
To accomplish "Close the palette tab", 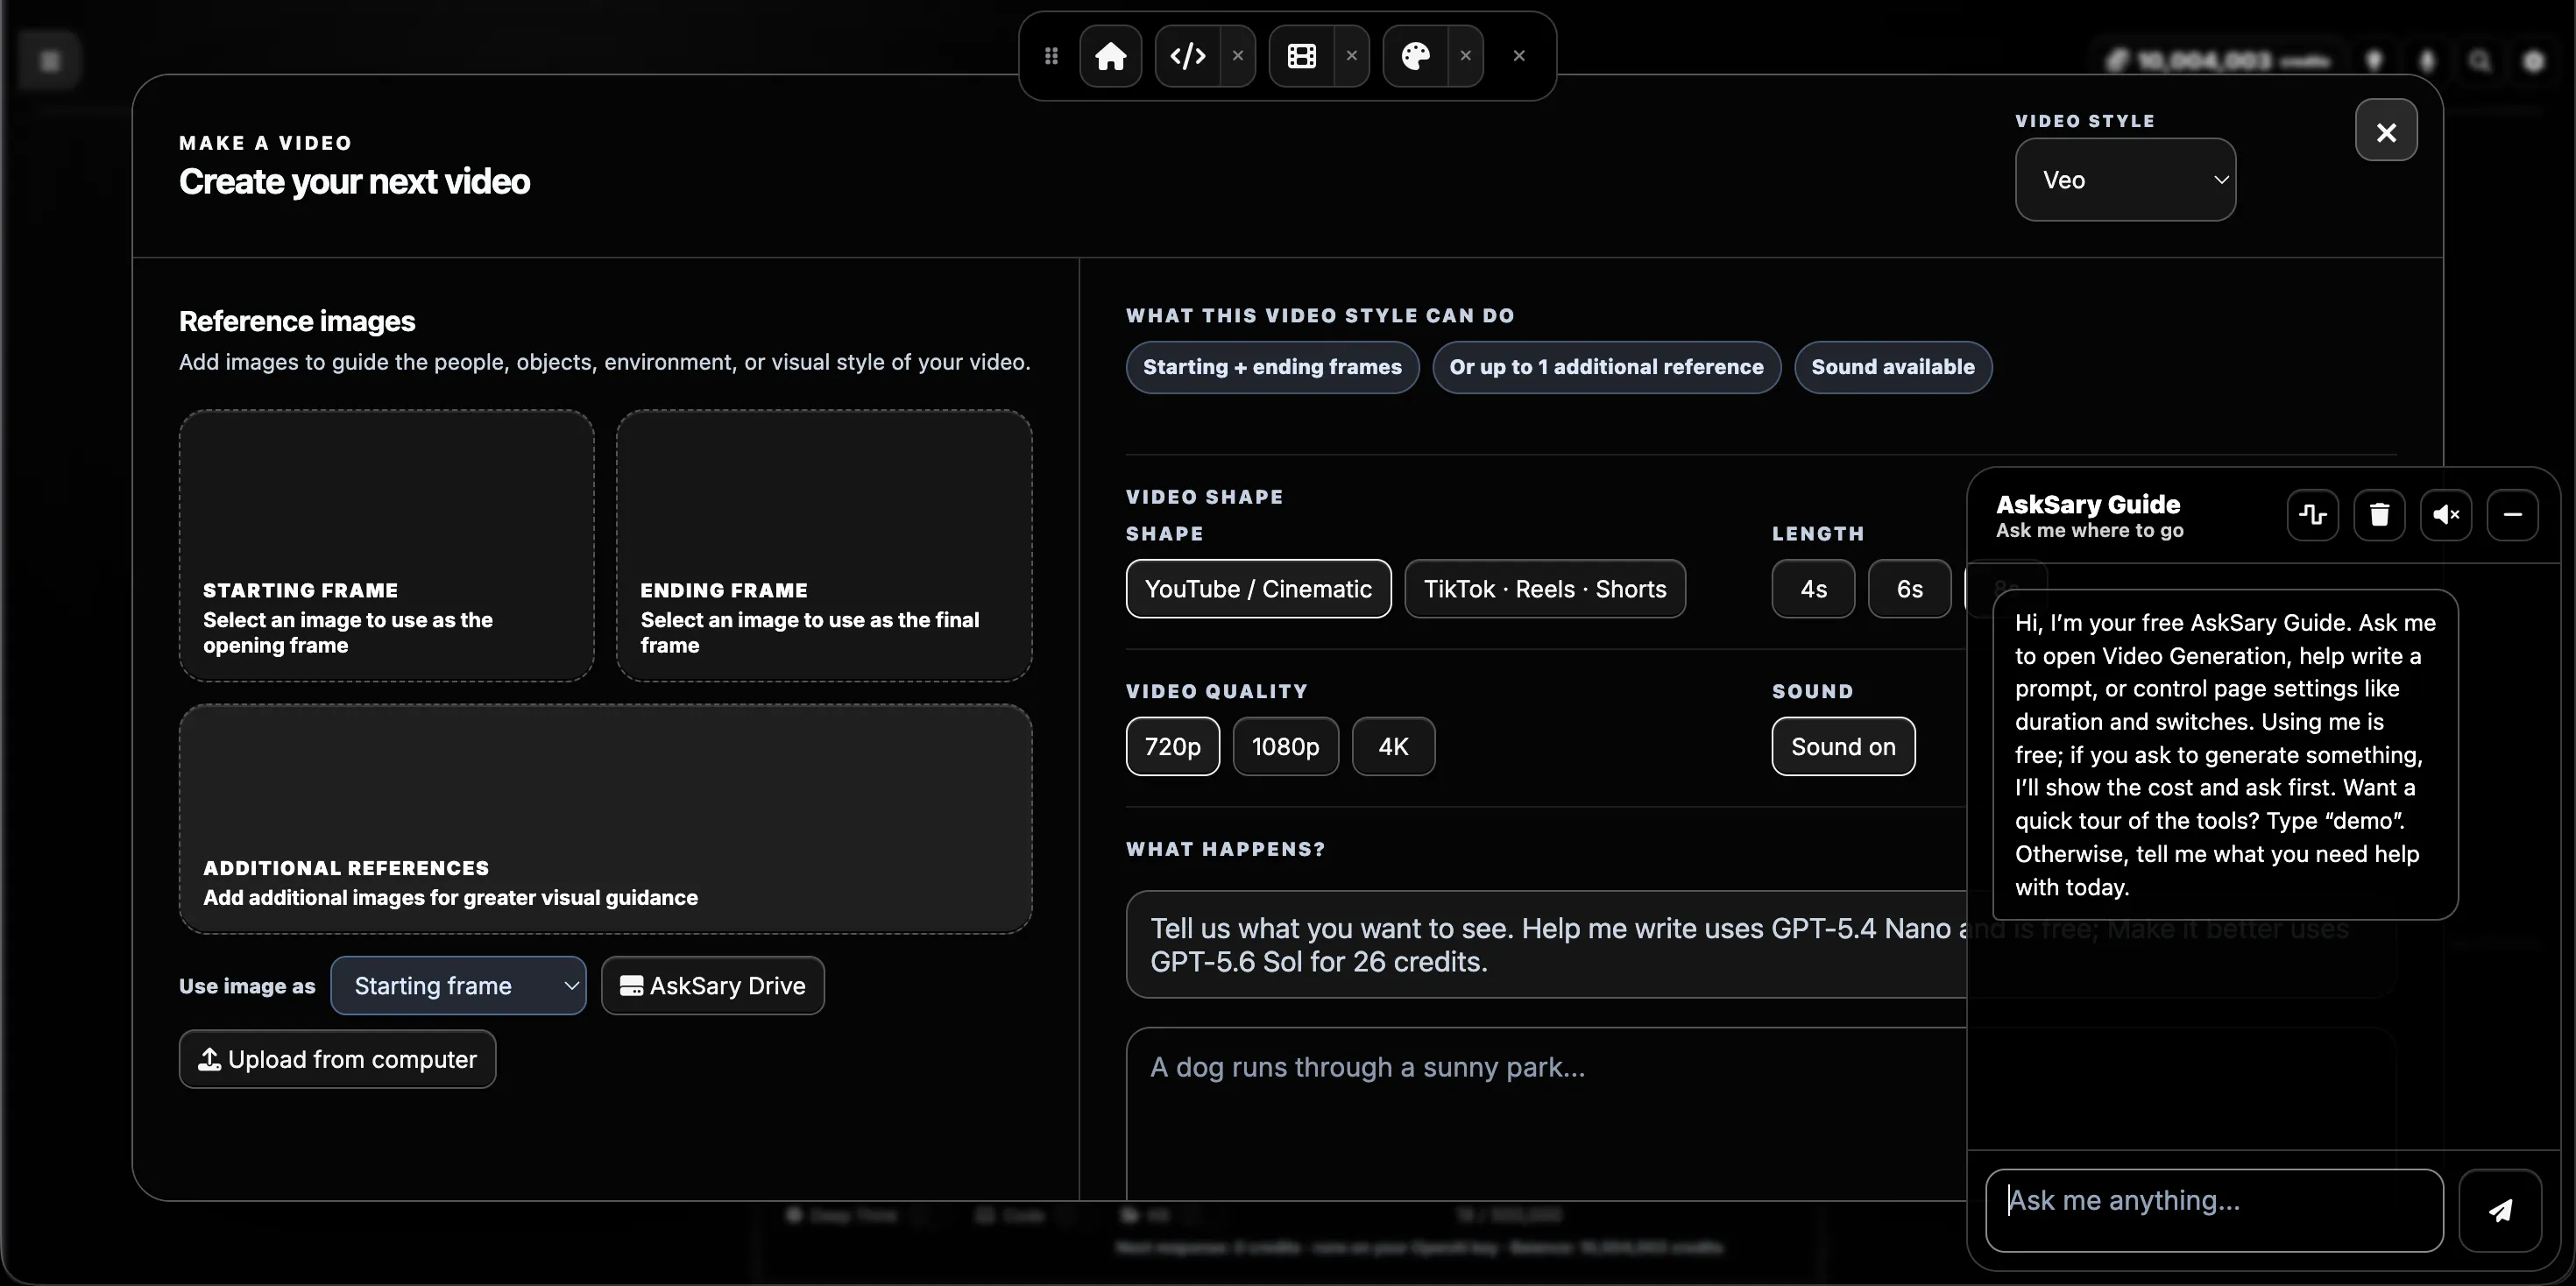I will 1466,56.
